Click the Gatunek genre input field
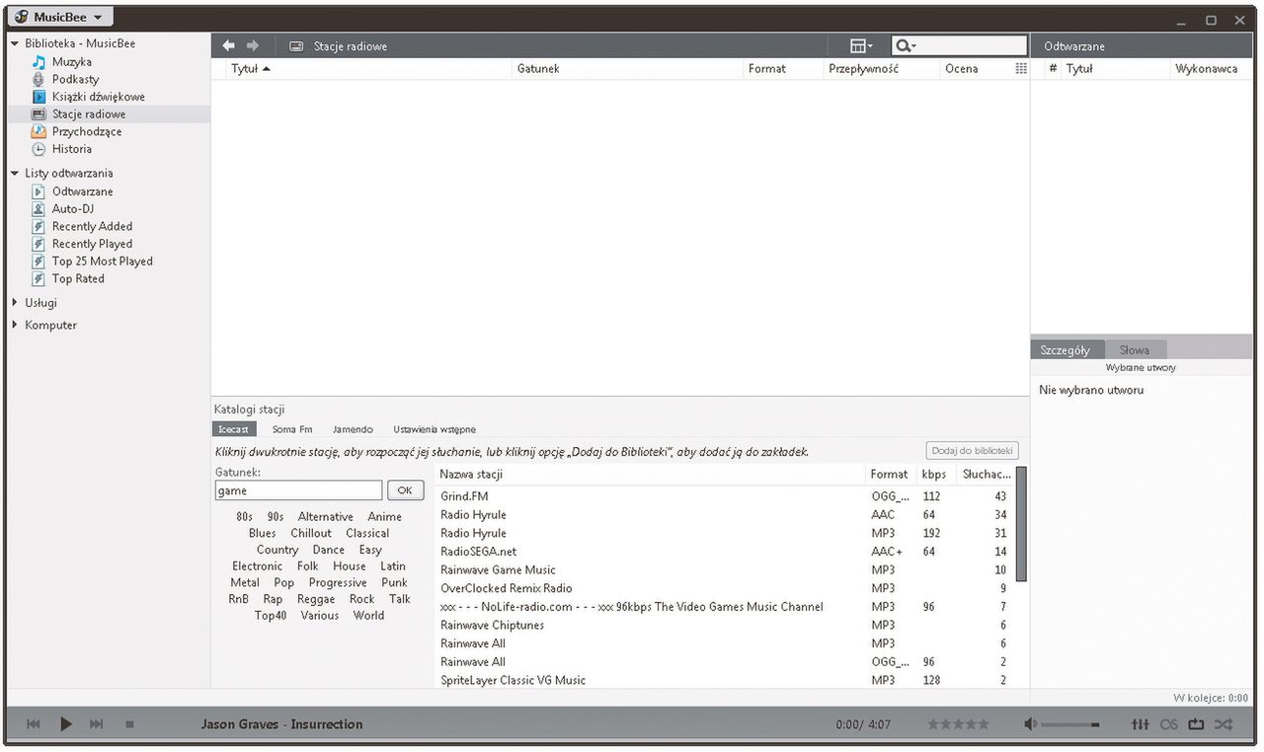 coord(298,490)
